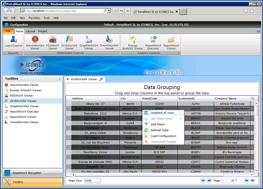The image size is (263, 189).
Task: Launch TrendWorX64 Viewer from ribbon
Action: 109,43
